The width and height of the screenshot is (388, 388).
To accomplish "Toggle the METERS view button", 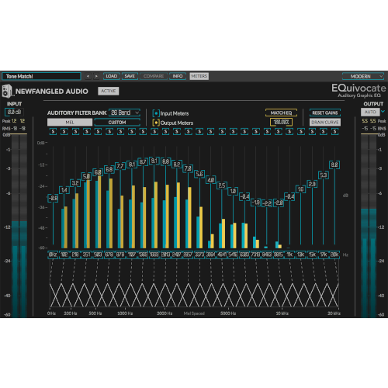I will [x=199, y=76].
